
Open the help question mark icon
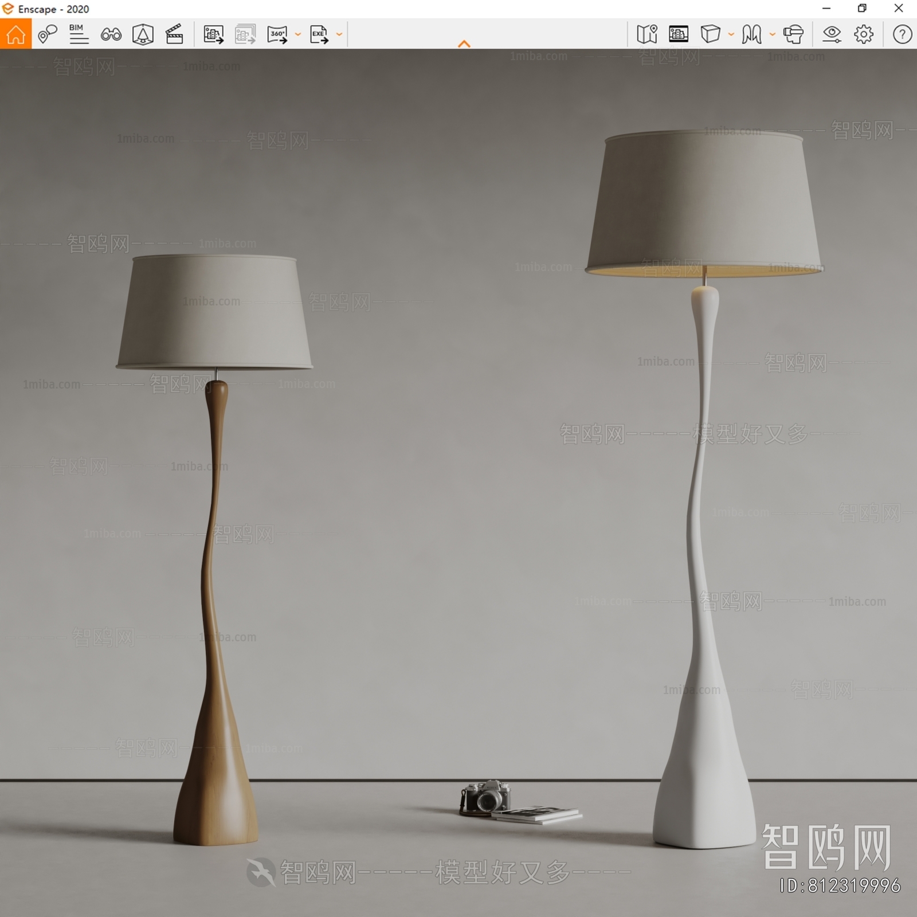pyautogui.click(x=902, y=34)
